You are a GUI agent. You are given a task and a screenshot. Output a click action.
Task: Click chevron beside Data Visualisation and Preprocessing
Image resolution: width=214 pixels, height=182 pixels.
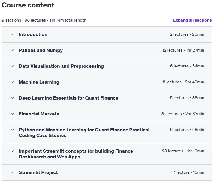[x=12, y=66]
